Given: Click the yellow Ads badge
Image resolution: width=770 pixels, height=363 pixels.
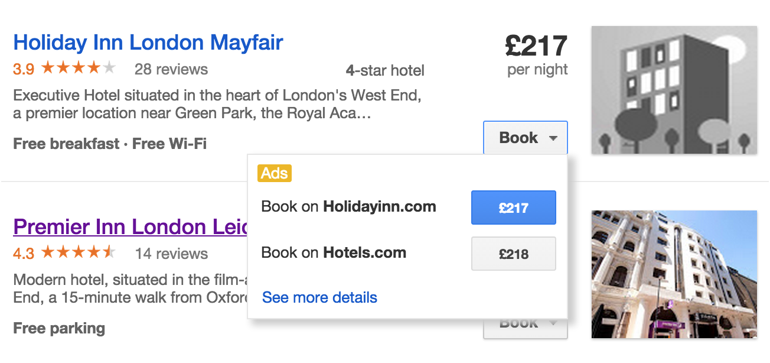Looking at the screenshot, I should pos(275,173).
